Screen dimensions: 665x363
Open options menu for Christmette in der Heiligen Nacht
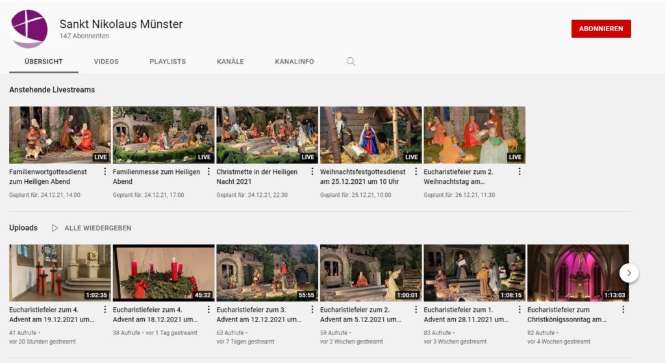312,171
